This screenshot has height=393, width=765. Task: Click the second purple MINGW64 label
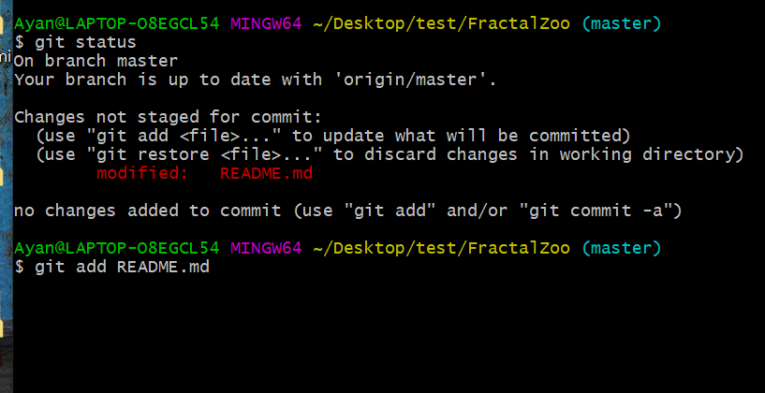pyautogui.click(x=266, y=248)
